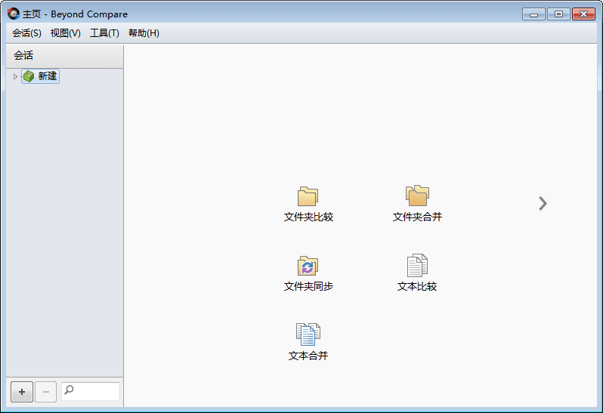
Task: Open the 会话(S) menu
Action: [26, 33]
